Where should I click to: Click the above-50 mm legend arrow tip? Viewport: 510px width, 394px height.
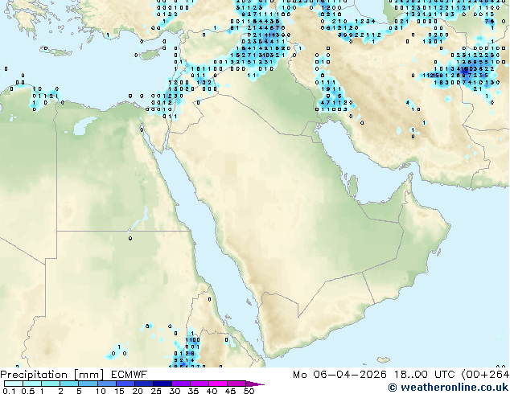pyautogui.click(x=255, y=384)
